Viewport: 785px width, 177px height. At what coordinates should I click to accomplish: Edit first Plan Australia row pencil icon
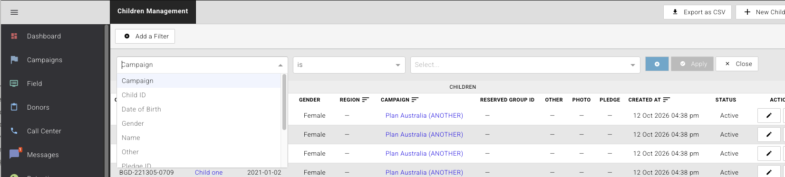click(769, 115)
